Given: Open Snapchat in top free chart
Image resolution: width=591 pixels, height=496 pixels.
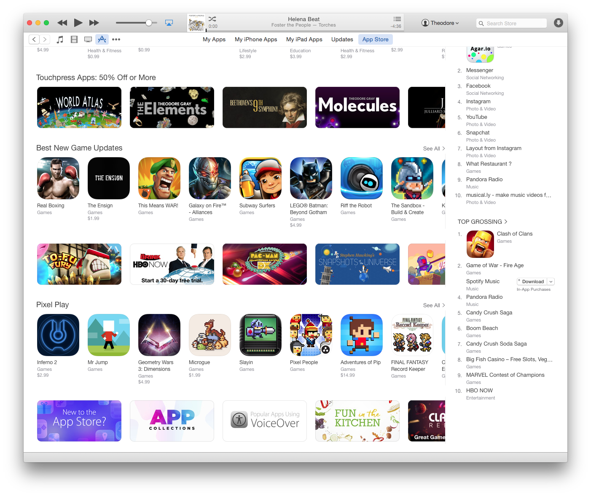Looking at the screenshot, I should coord(478,133).
